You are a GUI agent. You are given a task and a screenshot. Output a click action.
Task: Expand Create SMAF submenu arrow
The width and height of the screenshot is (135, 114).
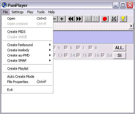click(x=50, y=61)
